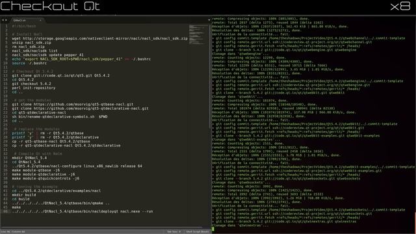The image size is (416, 234).
Task: Click line number 1 in the gutter
Action: click(6, 26)
